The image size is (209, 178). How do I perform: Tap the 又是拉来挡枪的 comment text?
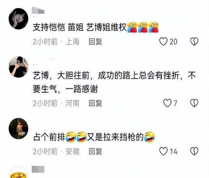[x=115, y=137]
